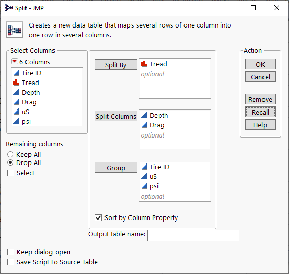This screenshot has height=274, width=289.
Task: Click the continuous icon beside psi in Select Columns
Action: pyautogui.click(x=16, y=121)
